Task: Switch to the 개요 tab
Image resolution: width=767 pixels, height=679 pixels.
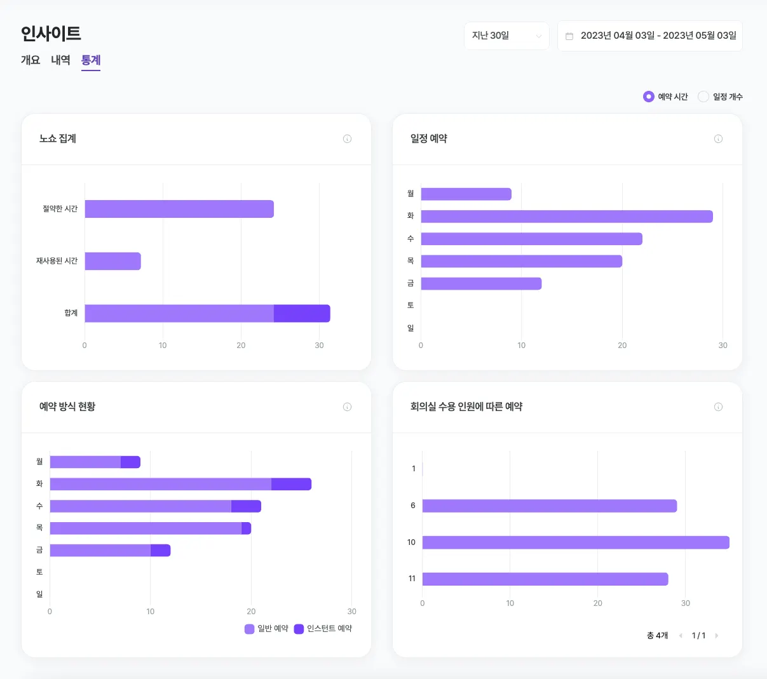Action: 31,60
